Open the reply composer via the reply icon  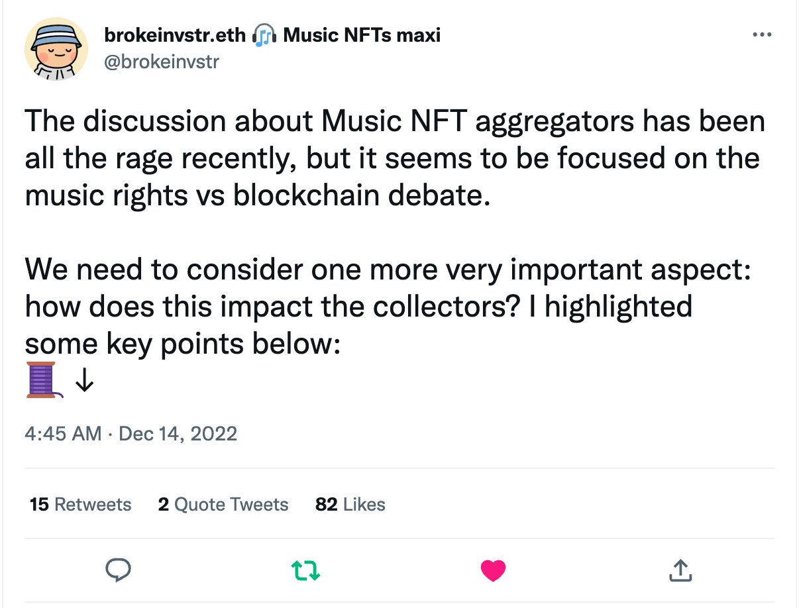click(119, 570)
